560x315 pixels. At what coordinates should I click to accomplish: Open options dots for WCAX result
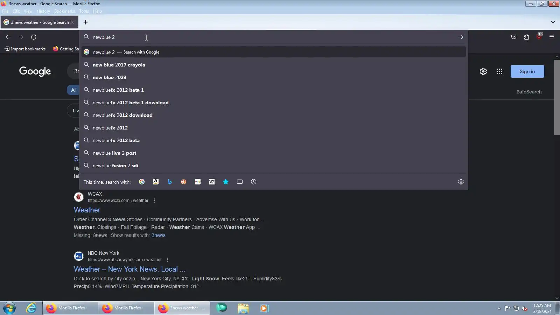[x=154, y=201]
